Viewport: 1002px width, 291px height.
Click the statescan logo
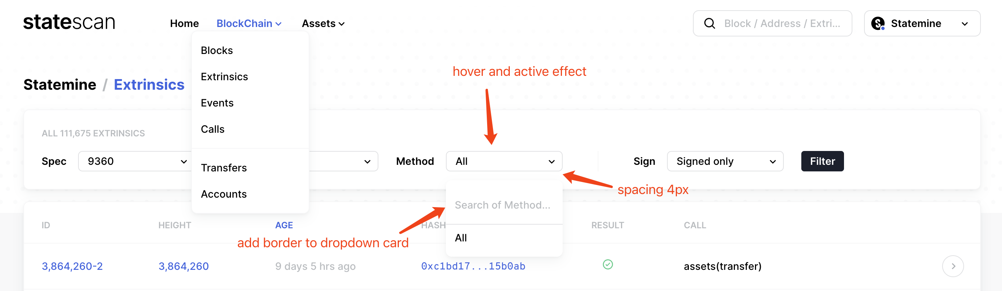click(69, 22)
